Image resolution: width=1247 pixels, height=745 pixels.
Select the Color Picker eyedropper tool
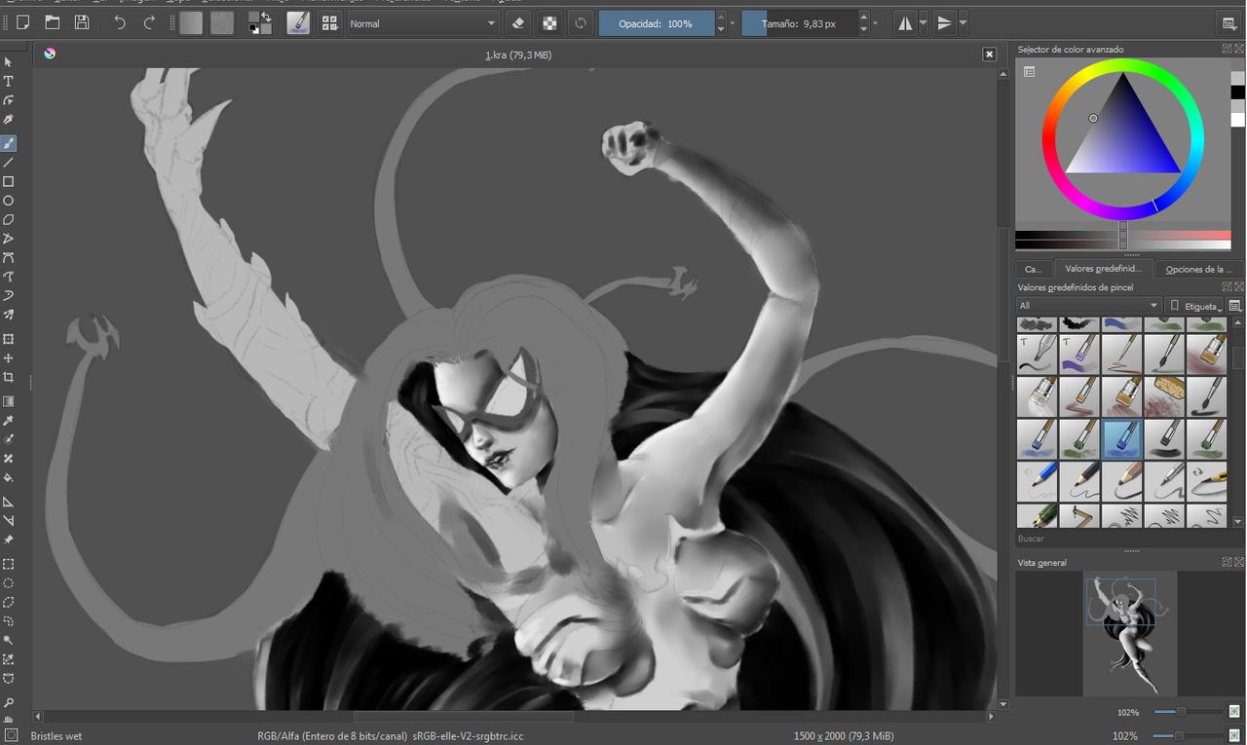tap(9, 421)
